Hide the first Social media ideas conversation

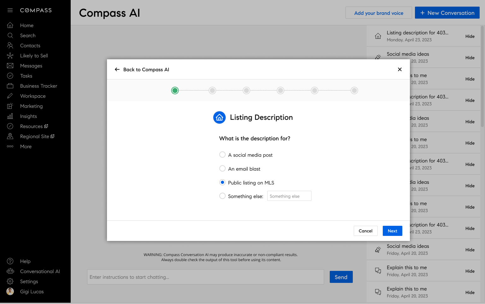(470, 58)
